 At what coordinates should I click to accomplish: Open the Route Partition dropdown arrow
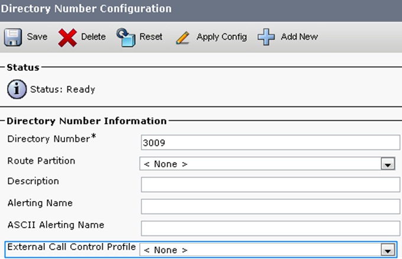click(x=388, y=164)
